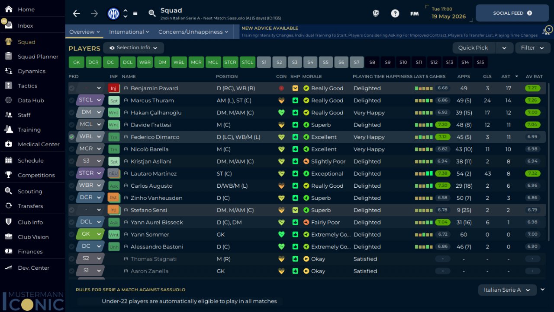Go back with the left arrow

pyautogui.click(x=77, y=13)
